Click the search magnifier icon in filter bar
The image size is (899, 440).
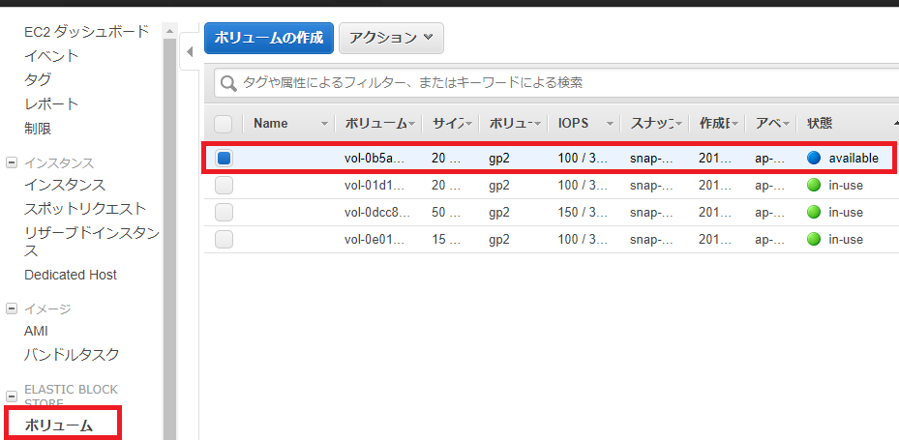pyautogui.click(x=228, y=83)
